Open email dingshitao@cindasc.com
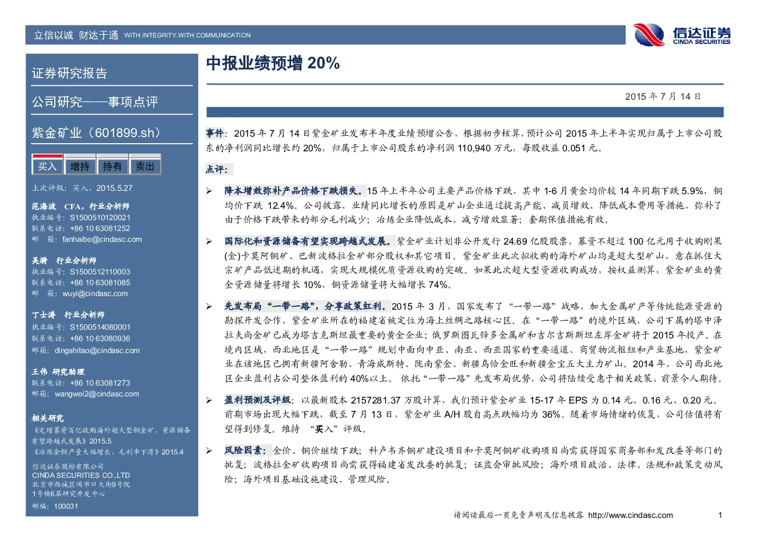Screen dimensions: 762x538 (x=97, y=350)
